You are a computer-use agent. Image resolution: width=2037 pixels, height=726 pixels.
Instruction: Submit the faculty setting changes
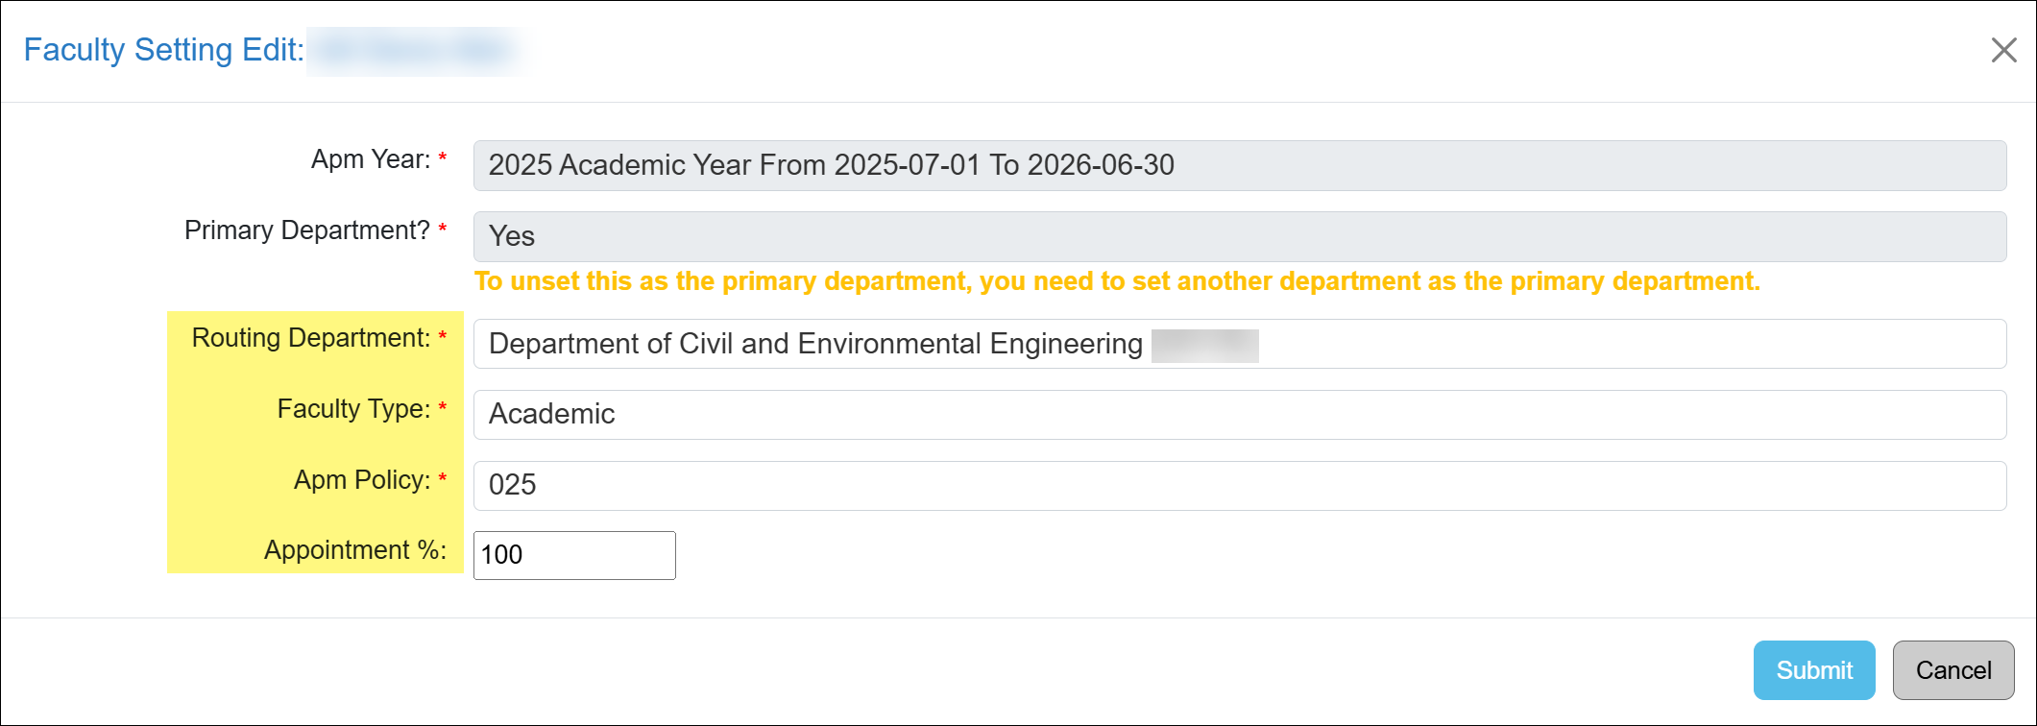(x=1813, y=669)
